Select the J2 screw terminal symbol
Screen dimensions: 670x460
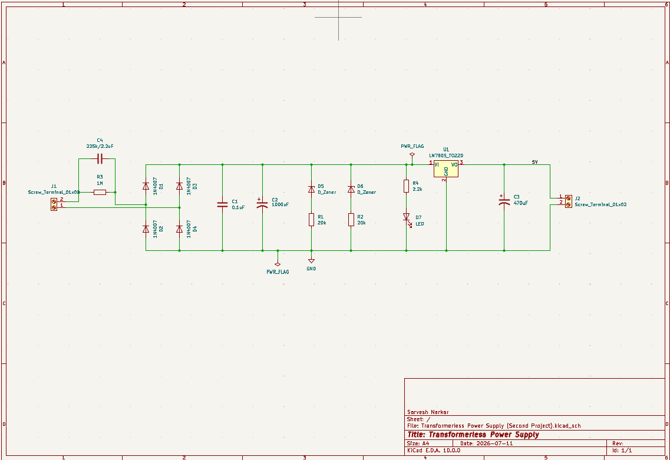click(x=568, y=201)
